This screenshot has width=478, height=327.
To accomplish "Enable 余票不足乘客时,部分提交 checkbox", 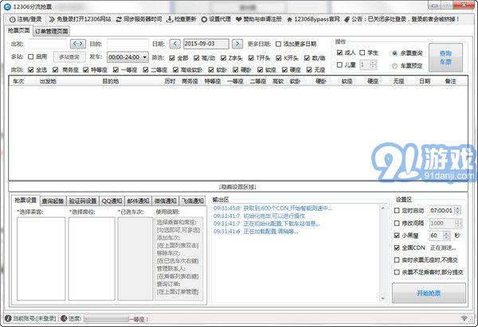I will [397, 272].
